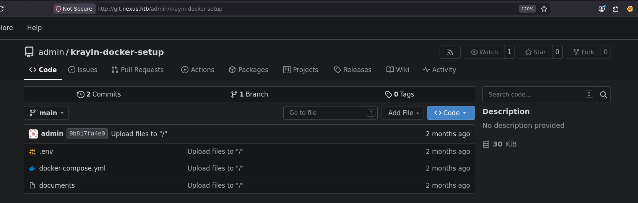This screenshot has height=203, width=638.
Task: Click the search magnifier button beside Search code
Action: pyautogui.click(x=603, y=95)
